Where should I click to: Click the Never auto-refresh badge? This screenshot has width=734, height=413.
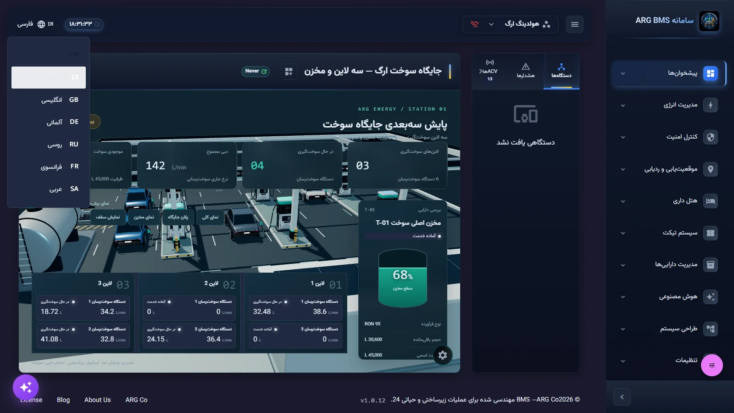(256, 71)
